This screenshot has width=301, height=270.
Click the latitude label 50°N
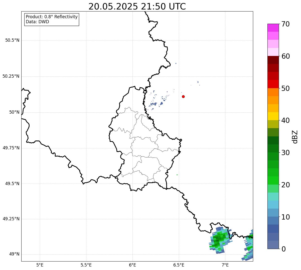pos(14,112)
